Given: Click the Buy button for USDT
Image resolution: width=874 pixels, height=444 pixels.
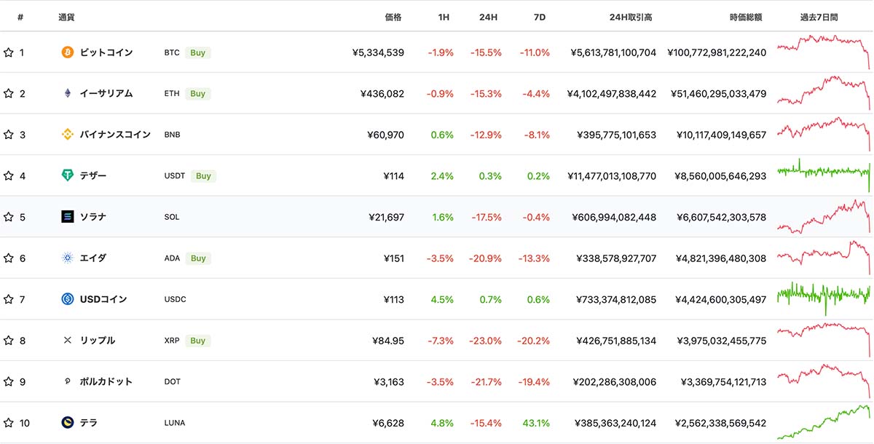Looking at the screenshot, I should click(x=203, y=175).
